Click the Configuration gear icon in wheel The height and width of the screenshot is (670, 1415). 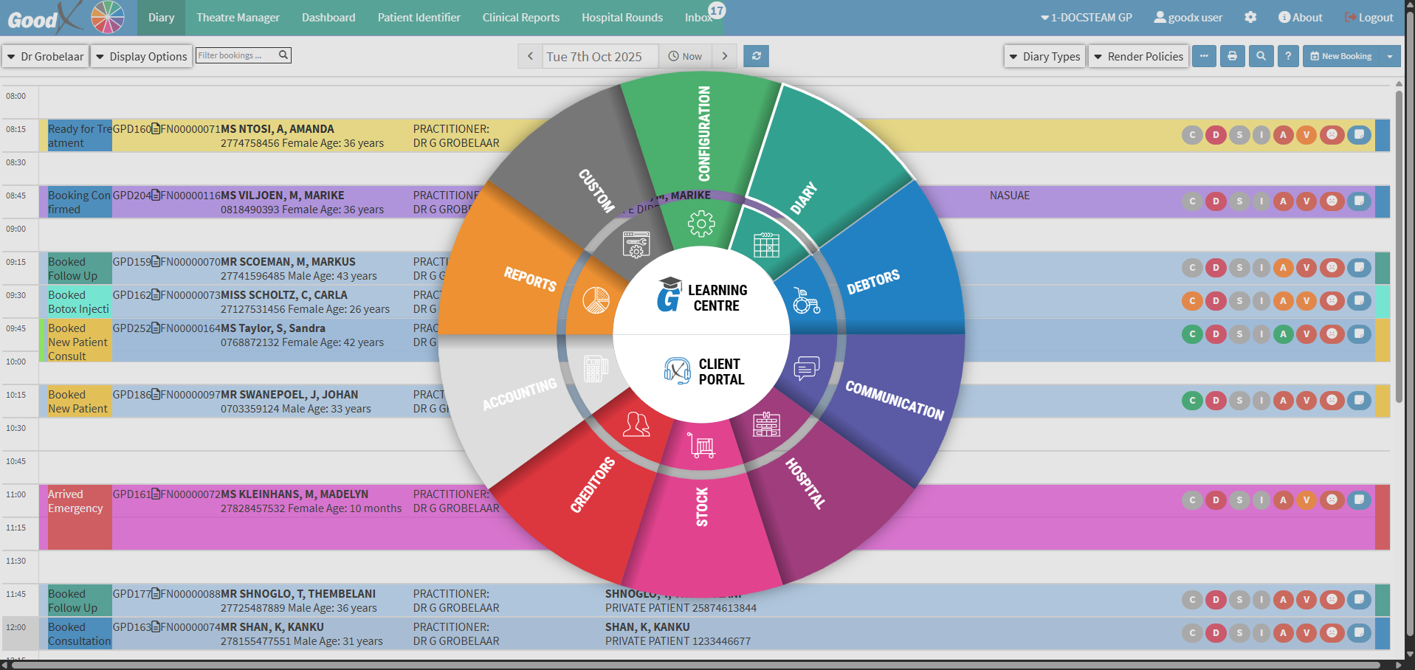pos(700,224)
